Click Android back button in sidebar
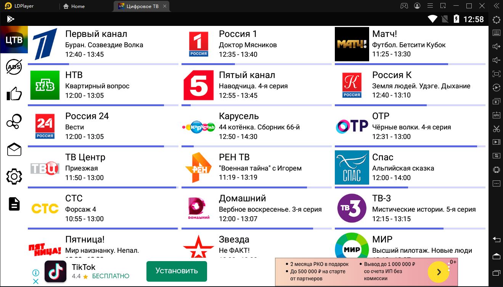Screen dimensions: 503x287 click(x=496, y=239)
